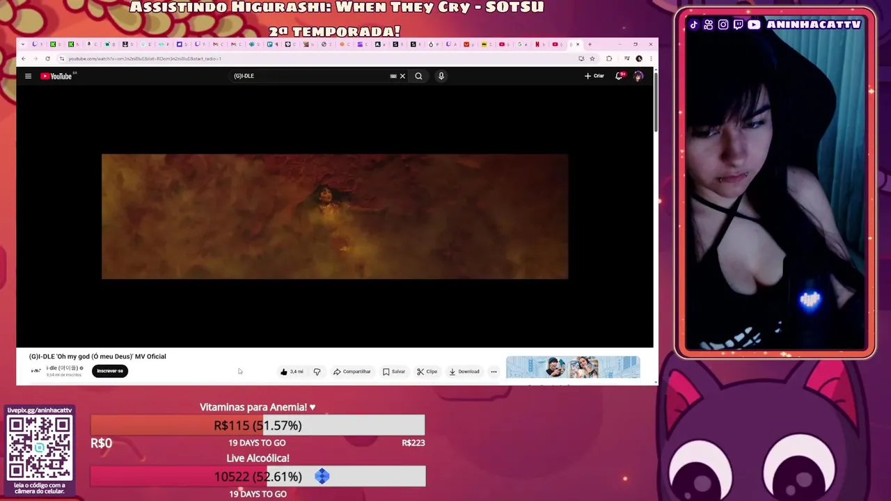Open the on-screen keyboard icon in search
Image resolution: width=891 pixels, height=501 pixels.
pos(393,76)
